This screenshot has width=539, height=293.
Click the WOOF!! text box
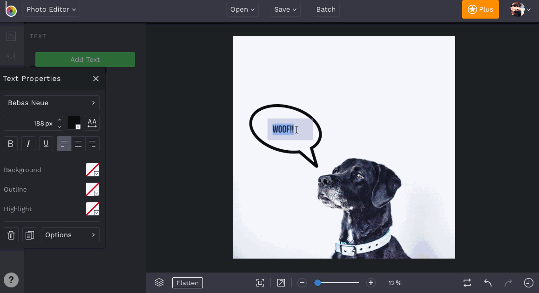tap(290, 129)
